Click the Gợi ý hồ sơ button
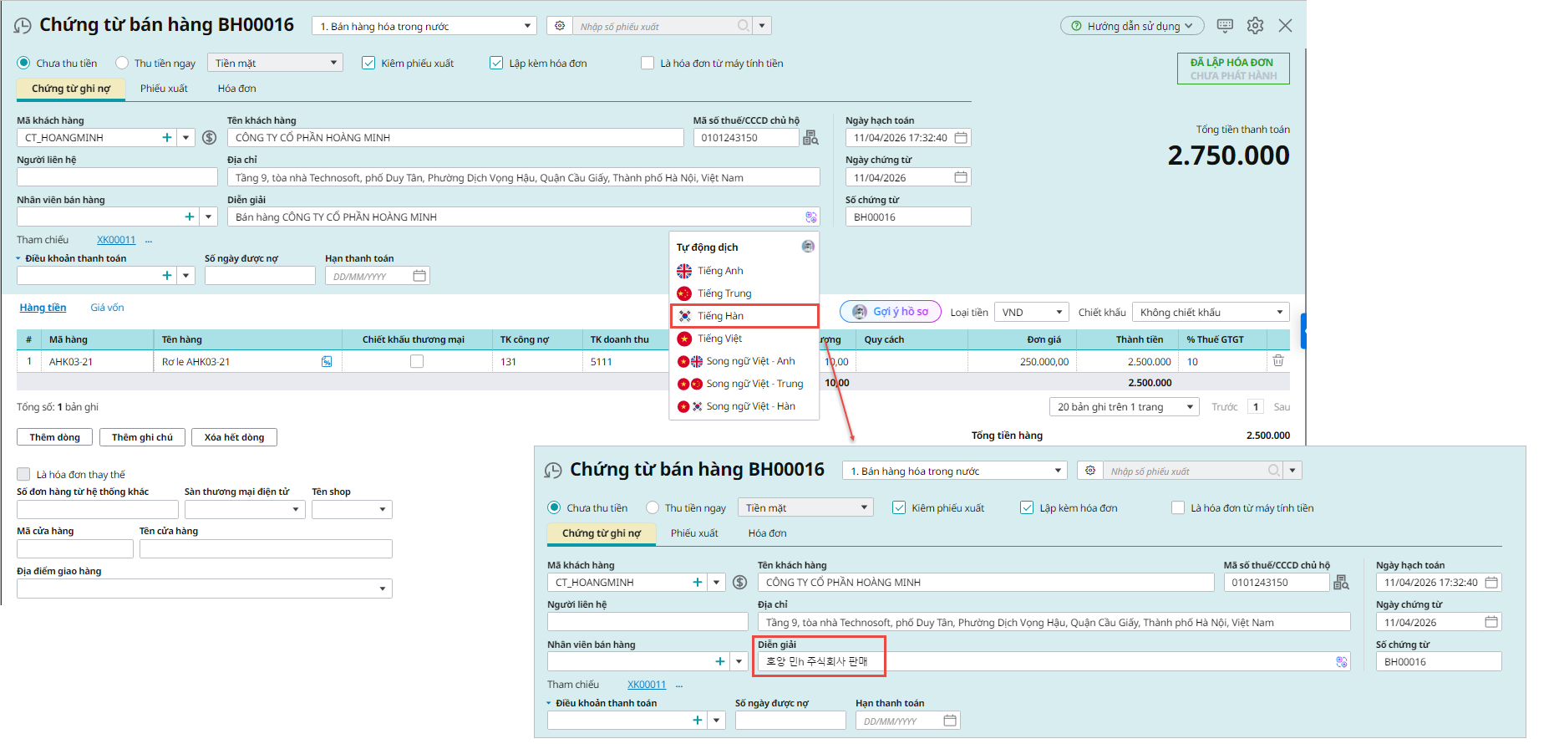Image resolution: width=1559 pixels, height=744 pixels. coord(891,311)
